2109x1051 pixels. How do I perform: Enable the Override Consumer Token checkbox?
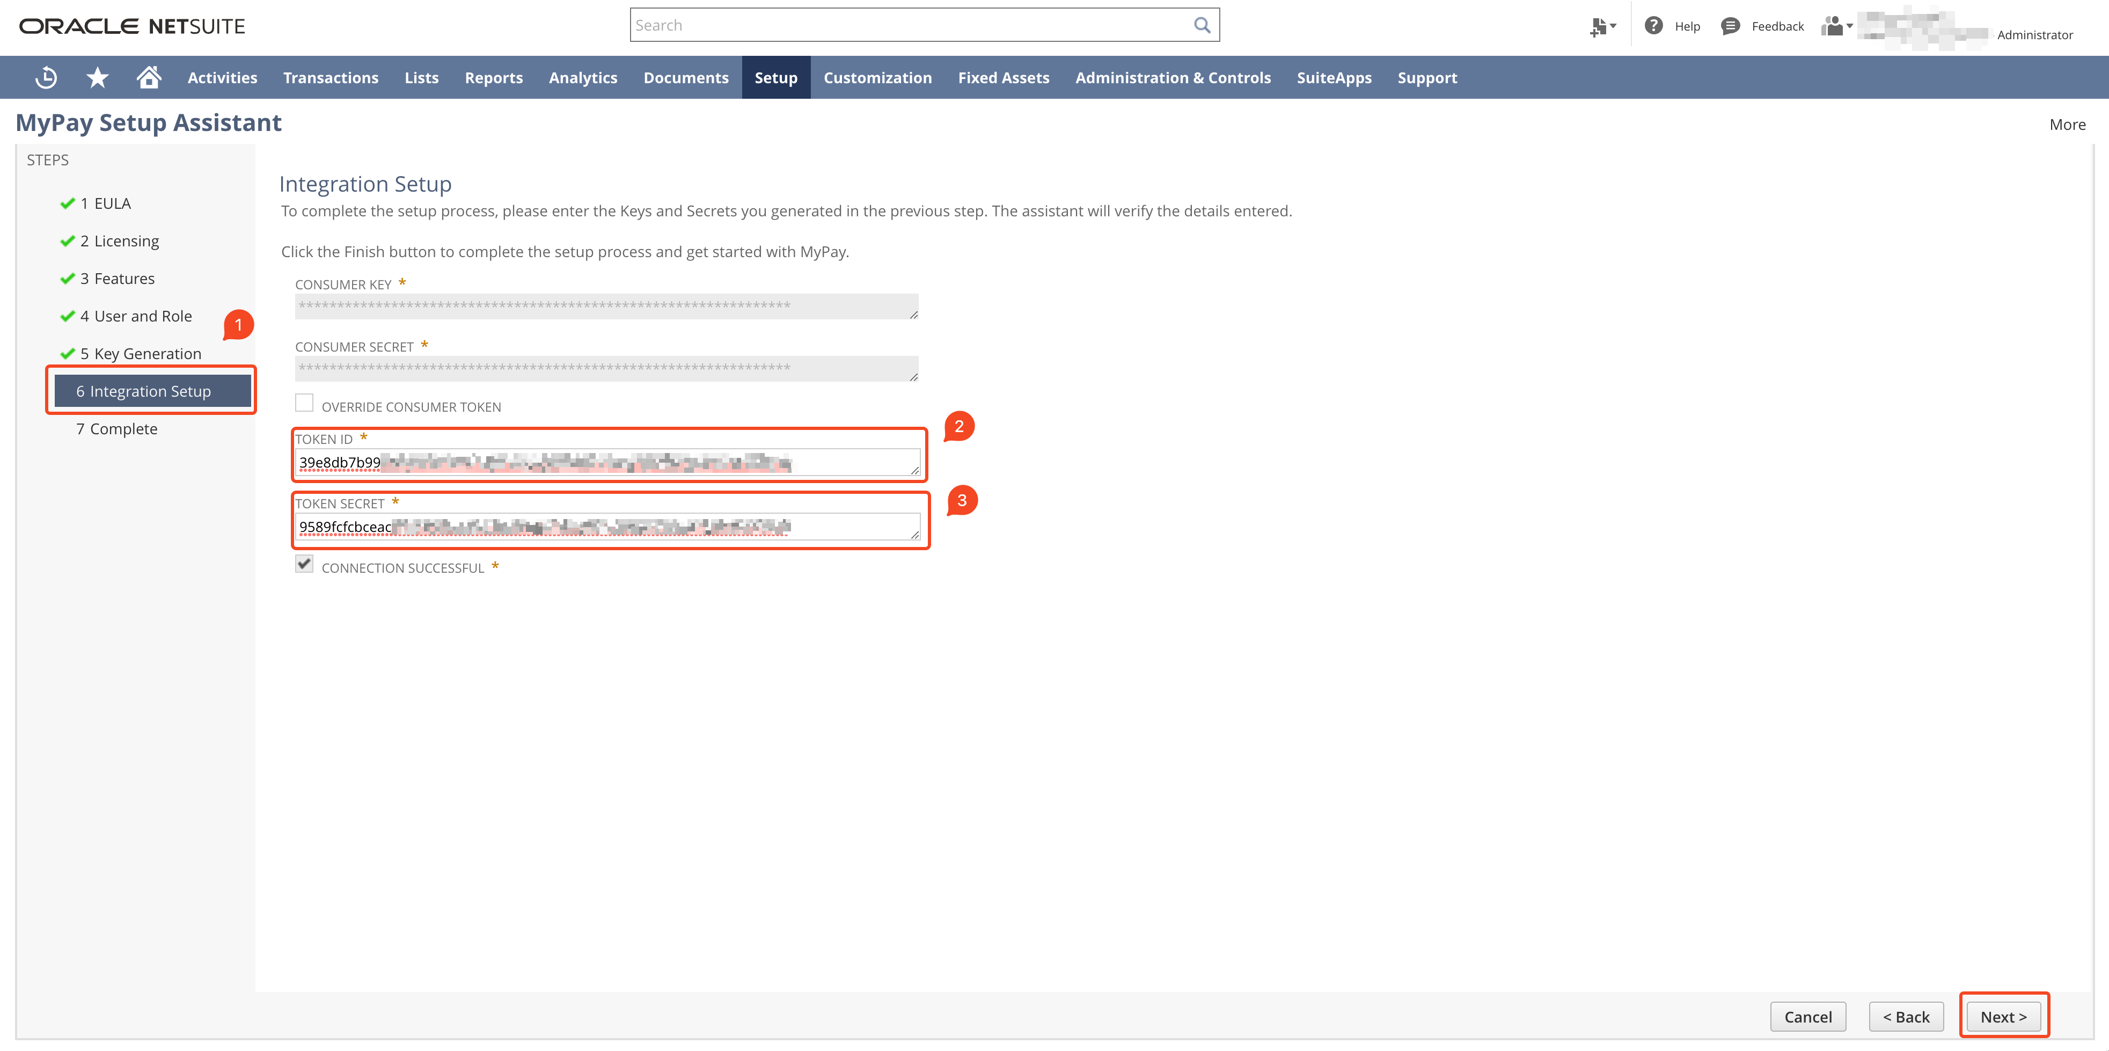tap(305, 402)
